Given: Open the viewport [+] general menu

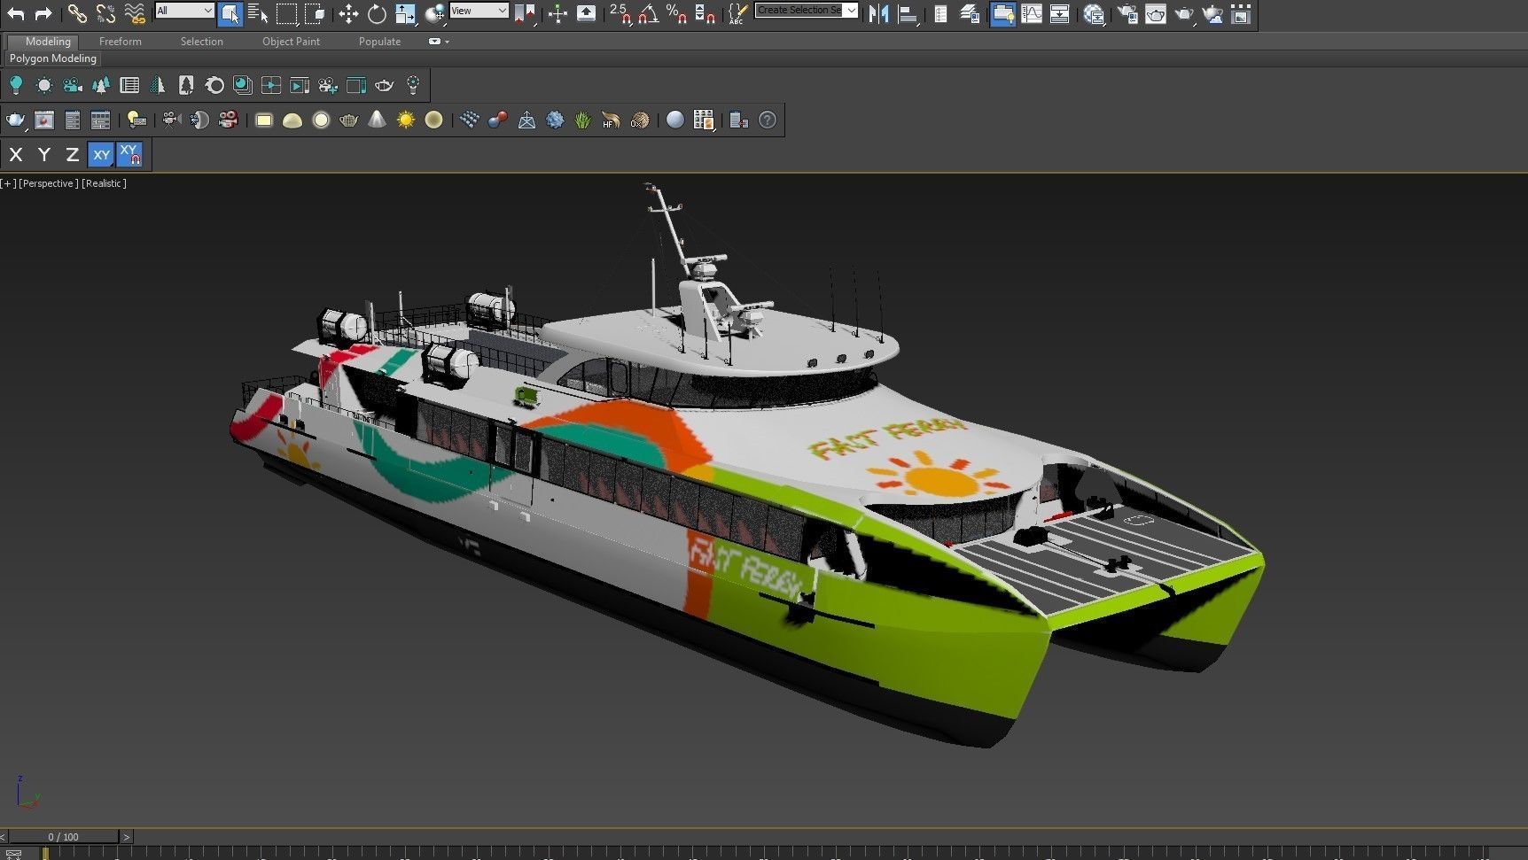Looking at the screenshot, I should (8, 183).
